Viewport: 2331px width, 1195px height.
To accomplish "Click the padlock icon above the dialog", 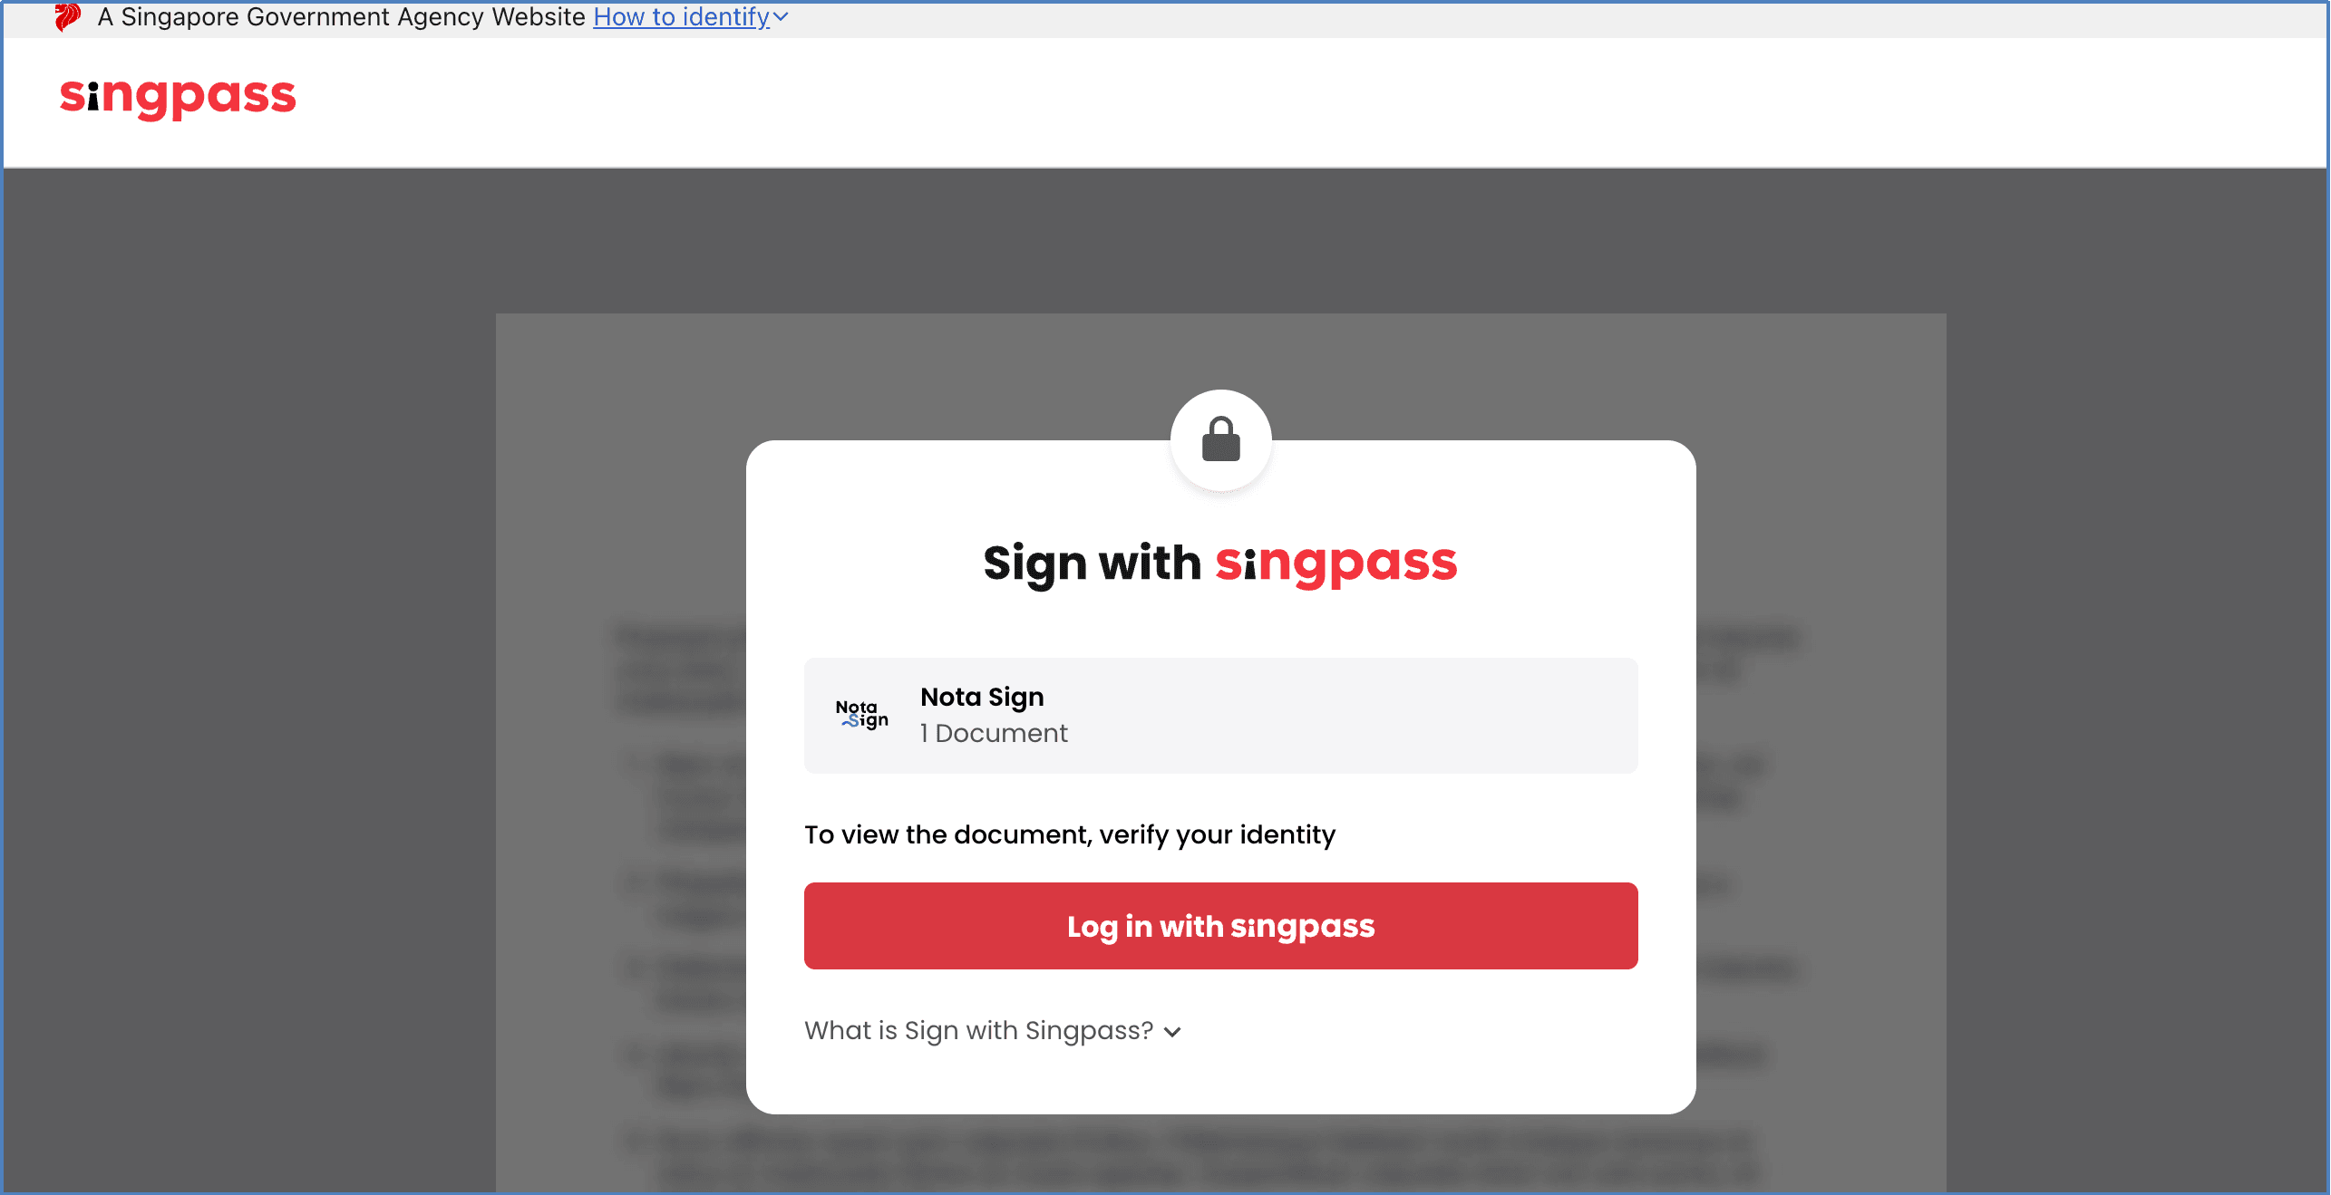I will pos(1220,440).
